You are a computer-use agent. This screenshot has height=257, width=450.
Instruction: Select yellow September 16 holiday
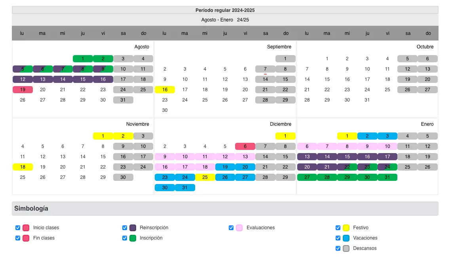pos(165,90)
